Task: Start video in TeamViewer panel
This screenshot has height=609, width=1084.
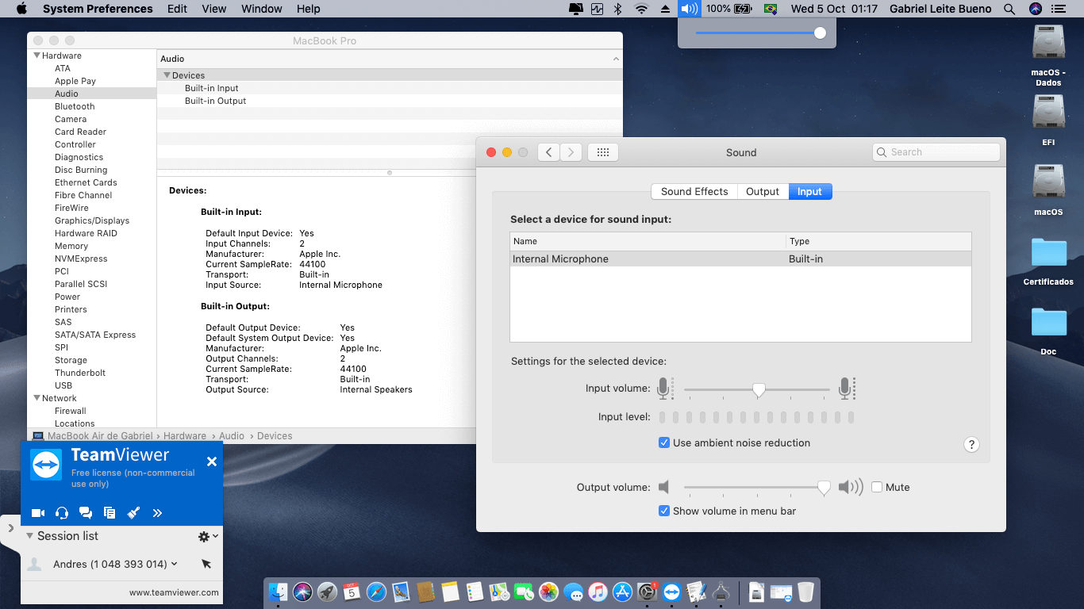Action: point(38,513)
